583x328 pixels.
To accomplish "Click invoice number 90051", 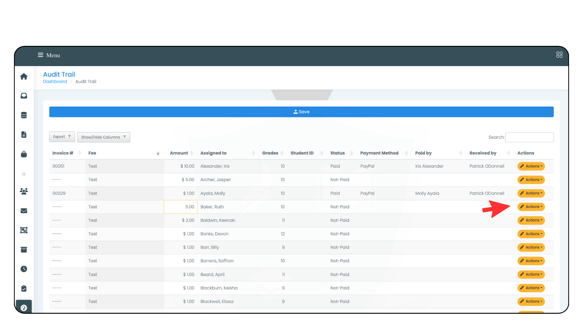I will [x=58, y=166].
